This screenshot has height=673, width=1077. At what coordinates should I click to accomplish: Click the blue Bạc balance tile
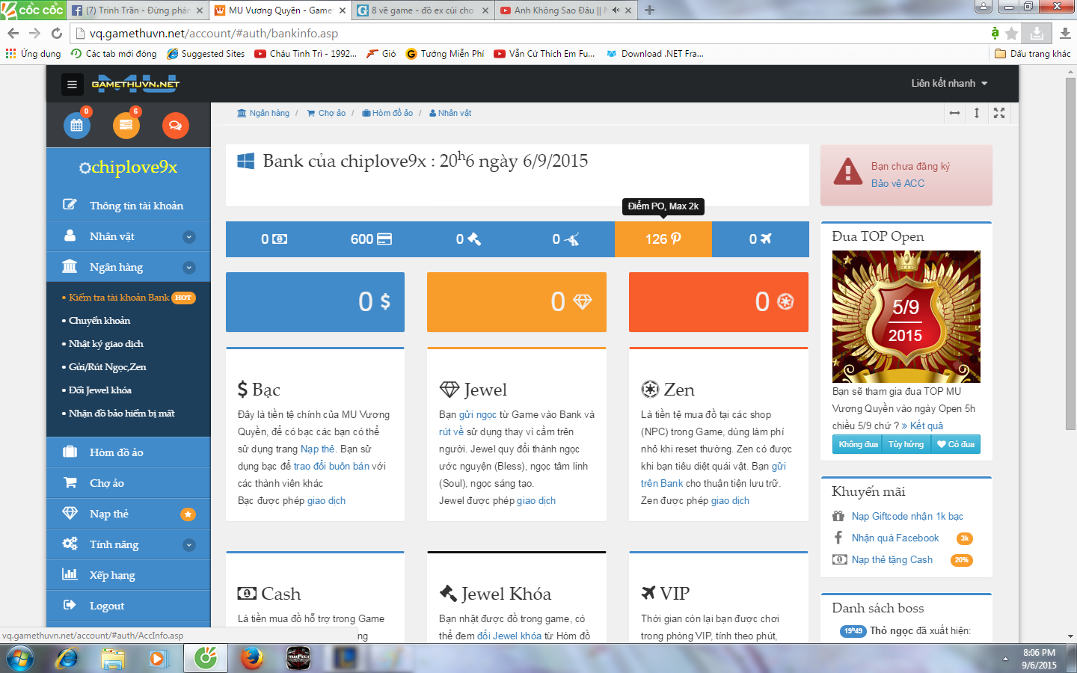(315, 302)
